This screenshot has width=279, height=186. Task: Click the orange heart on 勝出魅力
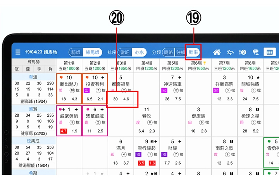[61, 77]
